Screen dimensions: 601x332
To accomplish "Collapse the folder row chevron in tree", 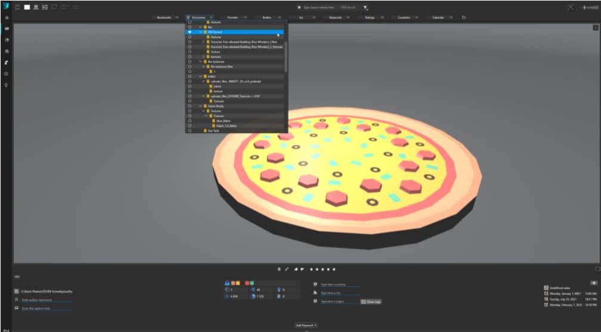I will click(x=200, y=77).
